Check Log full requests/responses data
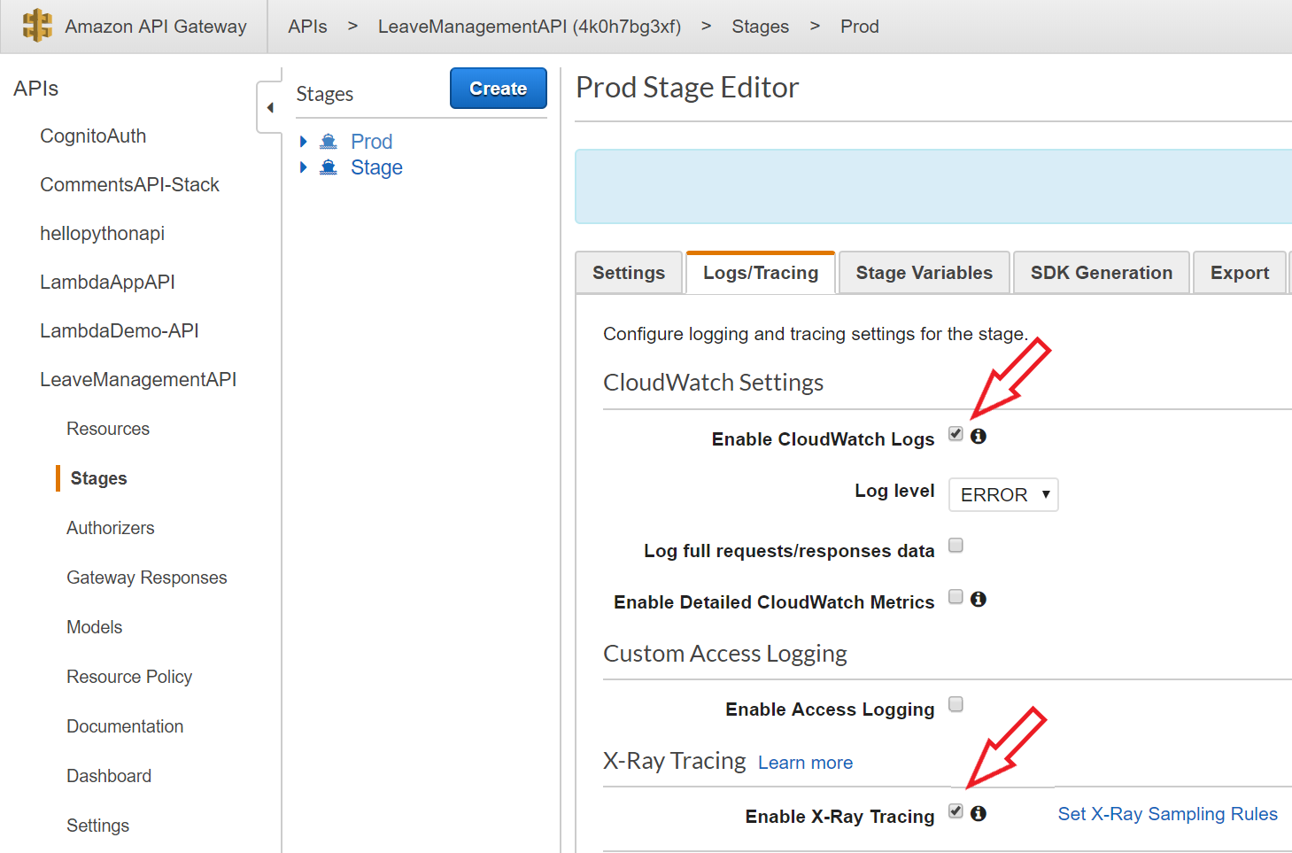This screenshot has width=1292, height=853. coord(955,545)
